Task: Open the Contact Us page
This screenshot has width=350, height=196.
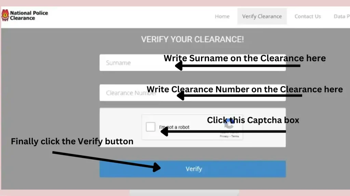Action: (x=308, y=16)
